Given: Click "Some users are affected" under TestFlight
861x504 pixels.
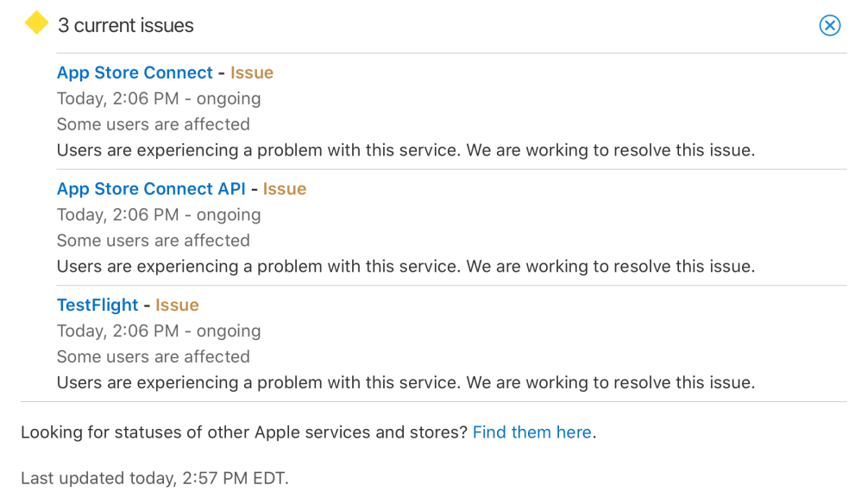Looking at the screenshot, I should [154, 356].
